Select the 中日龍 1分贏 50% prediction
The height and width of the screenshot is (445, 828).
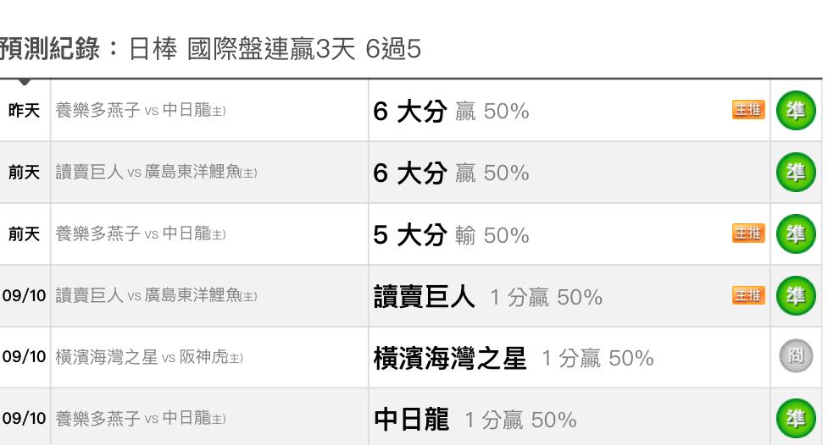[475, 420]
